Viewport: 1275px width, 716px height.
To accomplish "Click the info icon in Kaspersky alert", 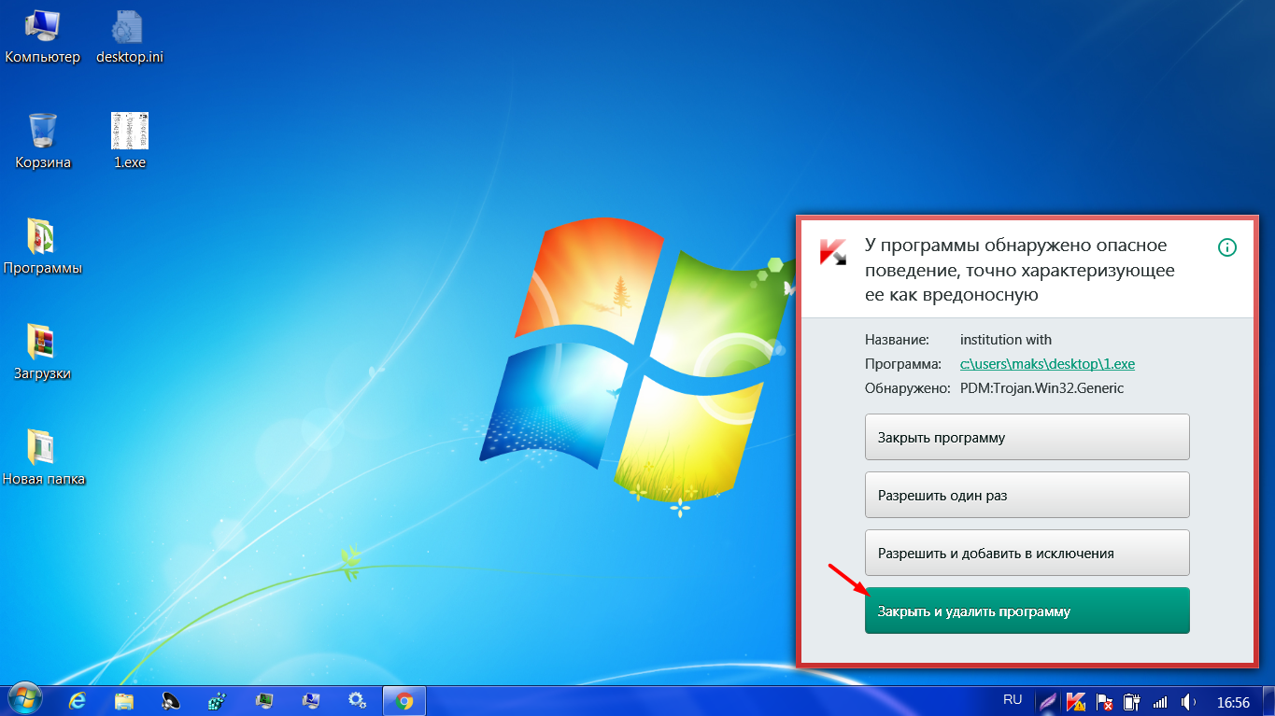I will point(1227,247).
